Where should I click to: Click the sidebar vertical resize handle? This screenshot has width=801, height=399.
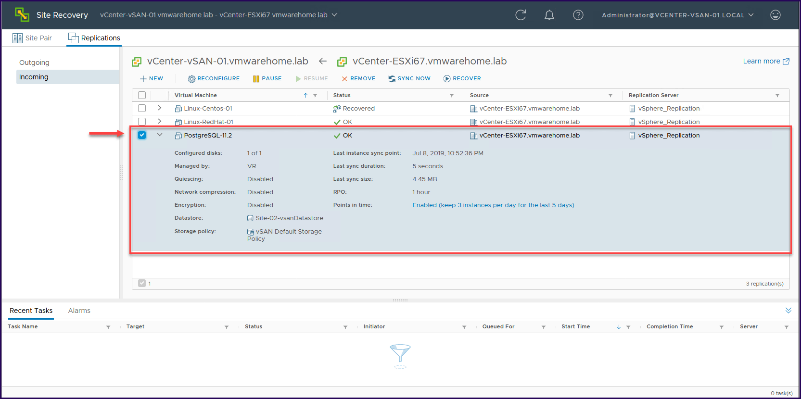point(121,173)
